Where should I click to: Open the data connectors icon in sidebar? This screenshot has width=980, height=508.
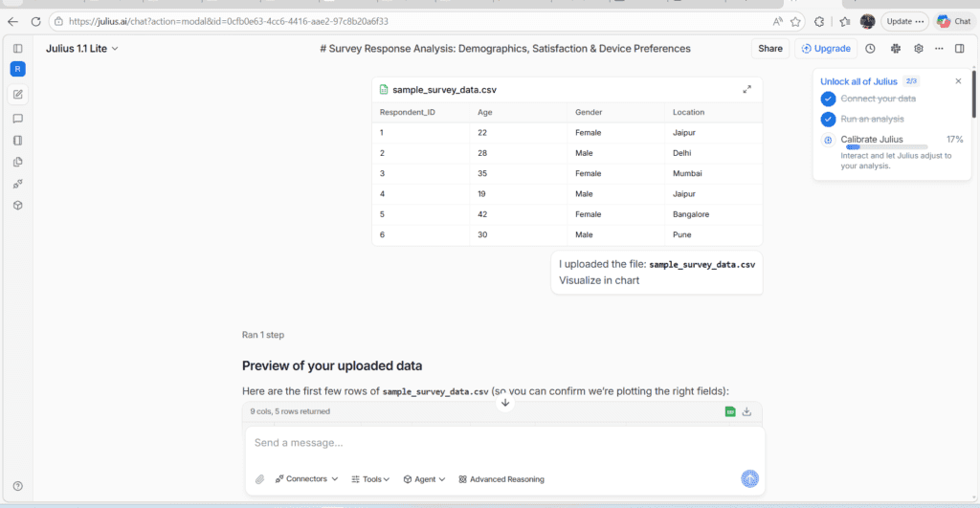[17, 184]
